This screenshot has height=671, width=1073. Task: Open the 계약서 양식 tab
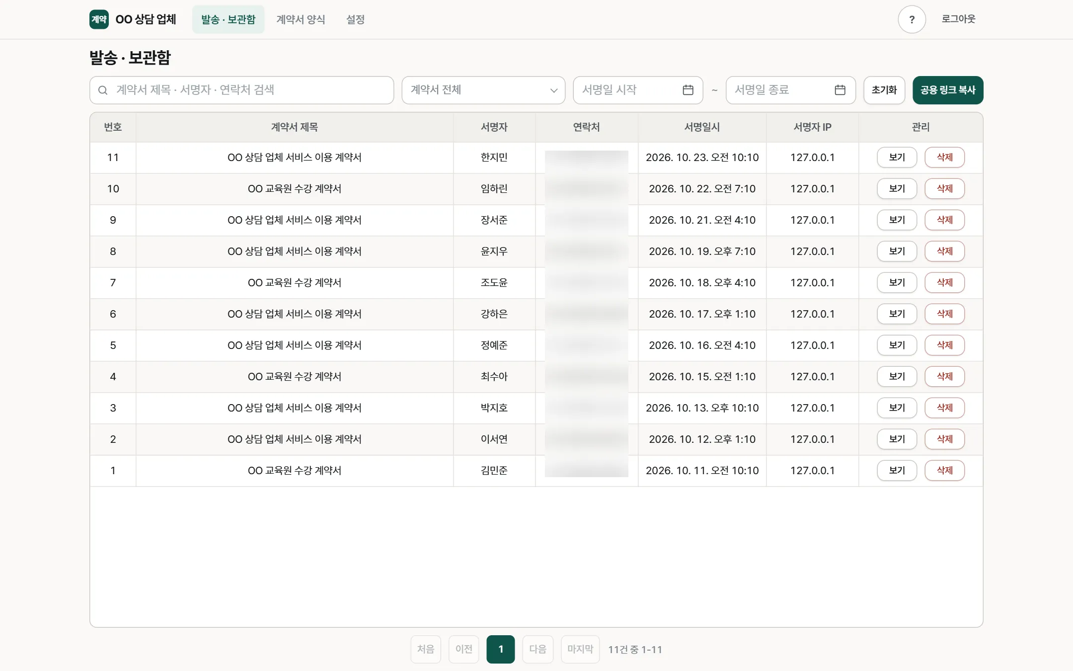[x=301, y=19]
